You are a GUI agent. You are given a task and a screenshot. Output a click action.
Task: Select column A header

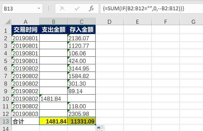click(26, 22)
